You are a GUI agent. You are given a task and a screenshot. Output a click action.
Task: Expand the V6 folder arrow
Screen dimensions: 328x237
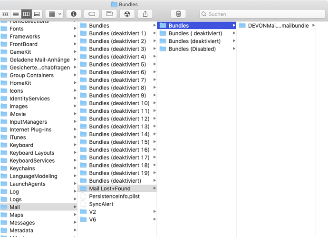click(154, 219)
